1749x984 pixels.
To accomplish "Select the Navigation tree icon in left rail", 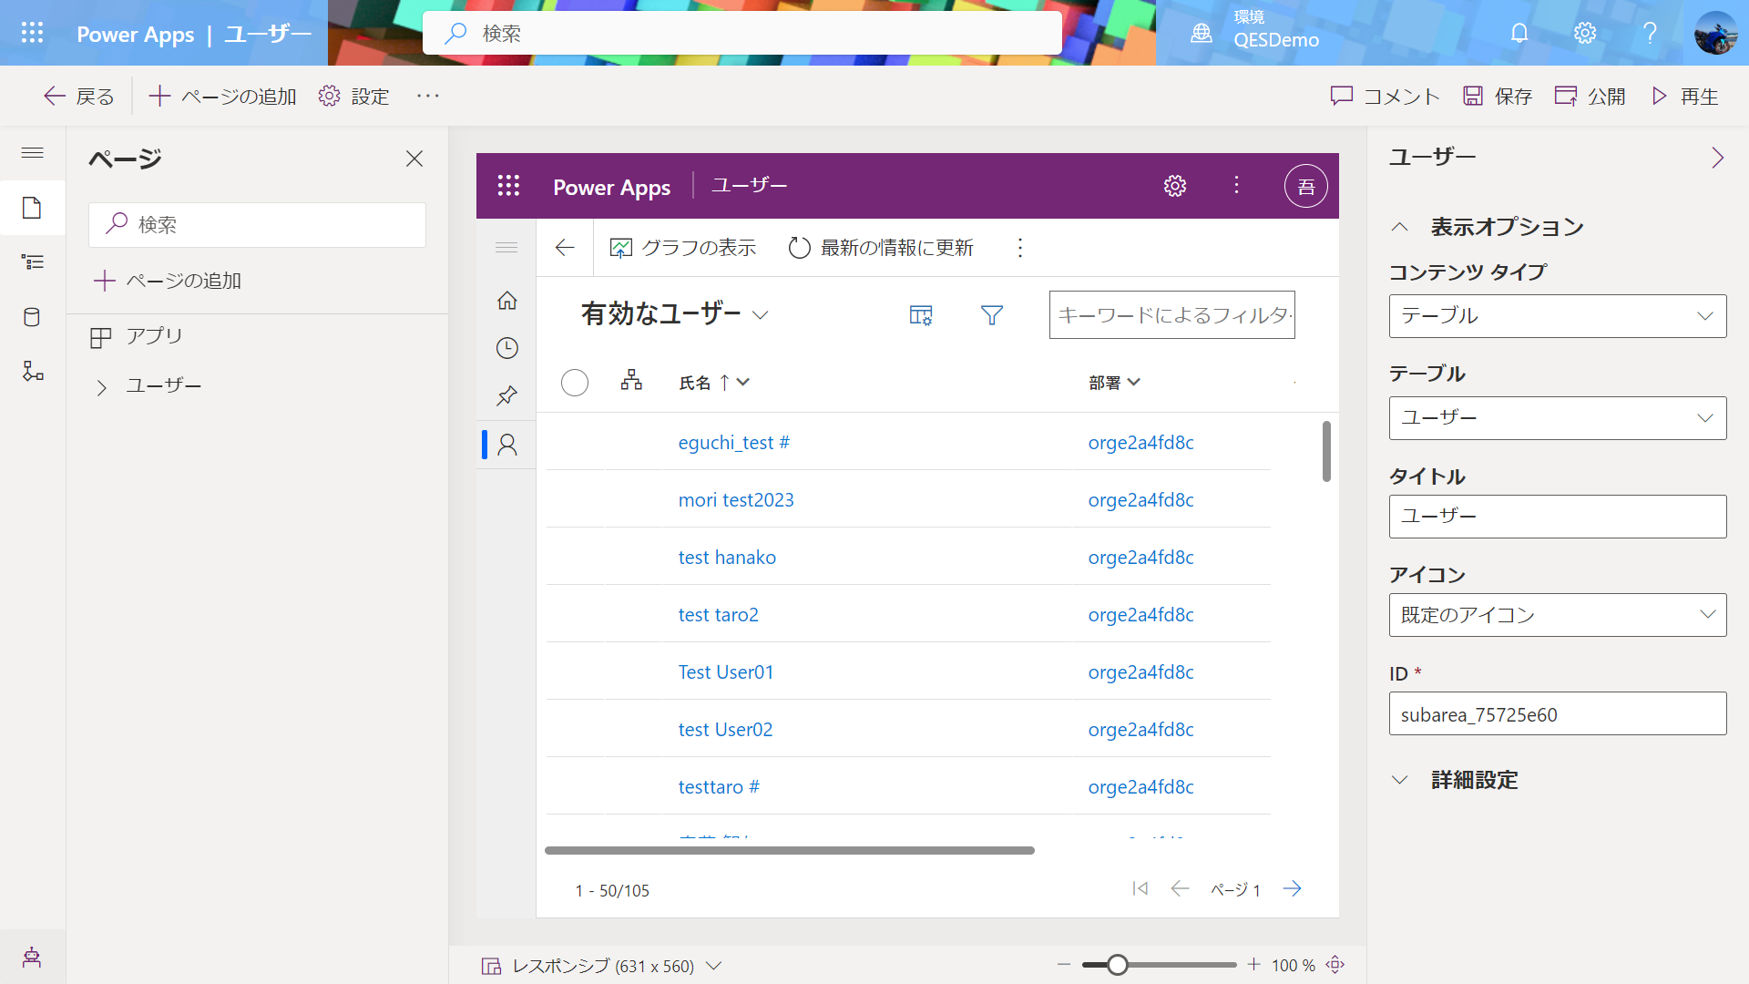I will point(32,262).
